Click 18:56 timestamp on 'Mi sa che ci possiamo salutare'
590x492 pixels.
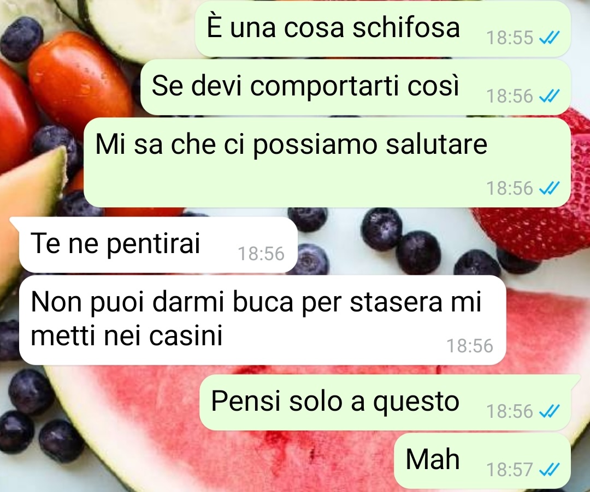point(510,188)
